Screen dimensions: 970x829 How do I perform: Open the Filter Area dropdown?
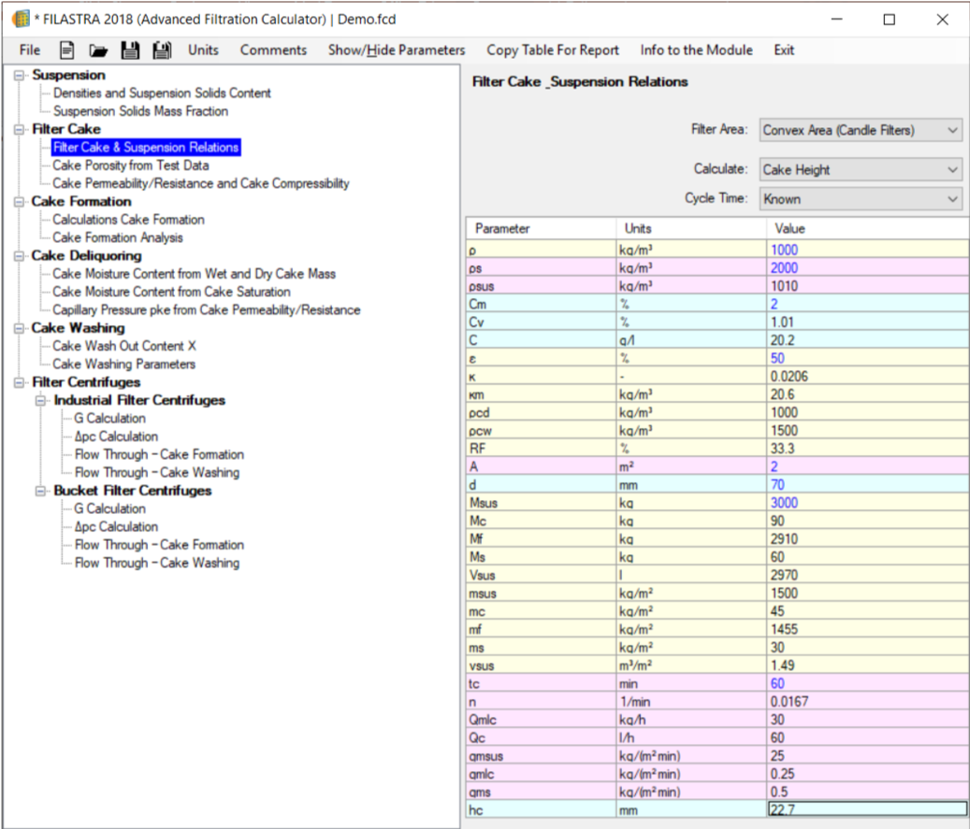point(861,130)
